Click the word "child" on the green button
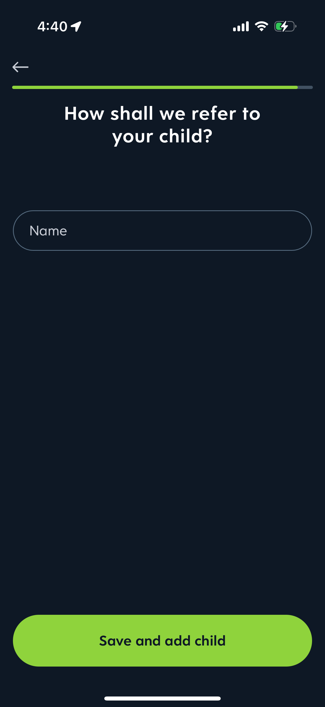This screenshot has width=325, height=707. tap(210, 641)
